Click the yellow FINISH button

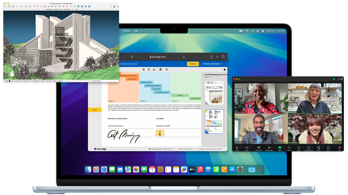193,64
